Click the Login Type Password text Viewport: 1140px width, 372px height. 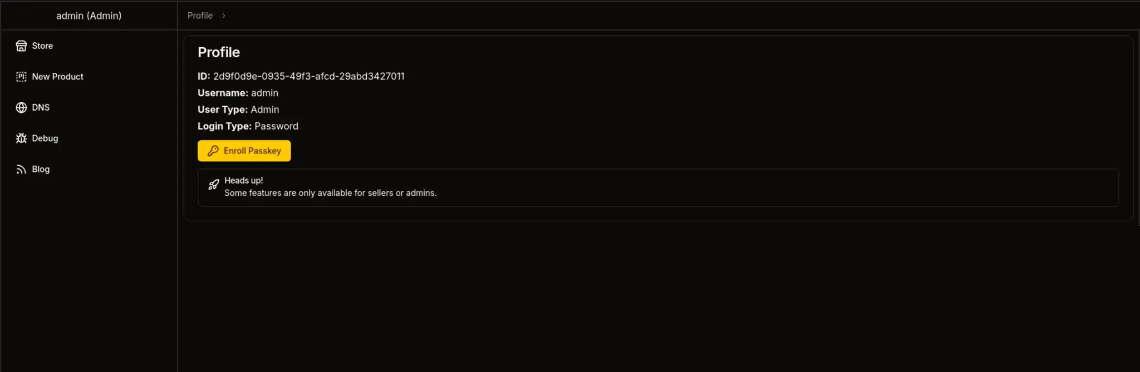pyautogui.click(x=276, y=126)
